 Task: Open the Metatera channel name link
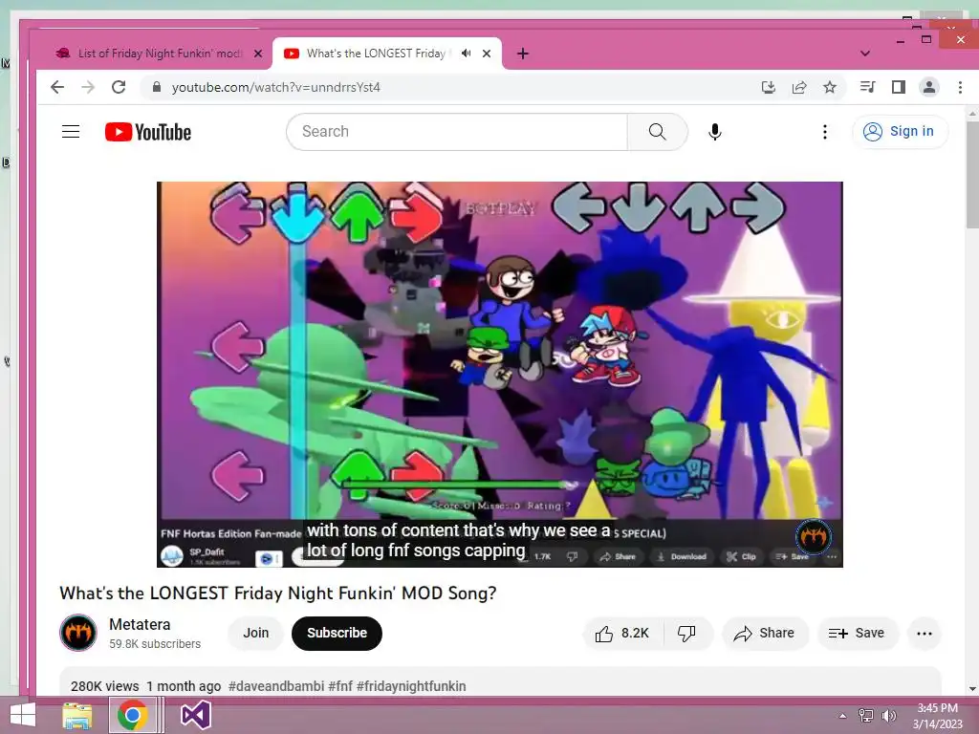[140, 625]
